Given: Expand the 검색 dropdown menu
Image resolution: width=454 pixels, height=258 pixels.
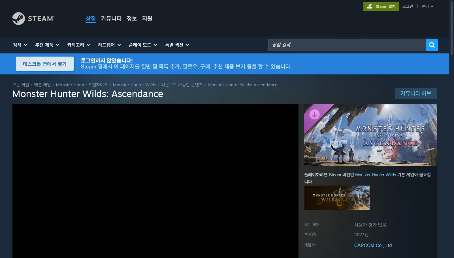Looking at the screenshot, I should click(20, 45).
